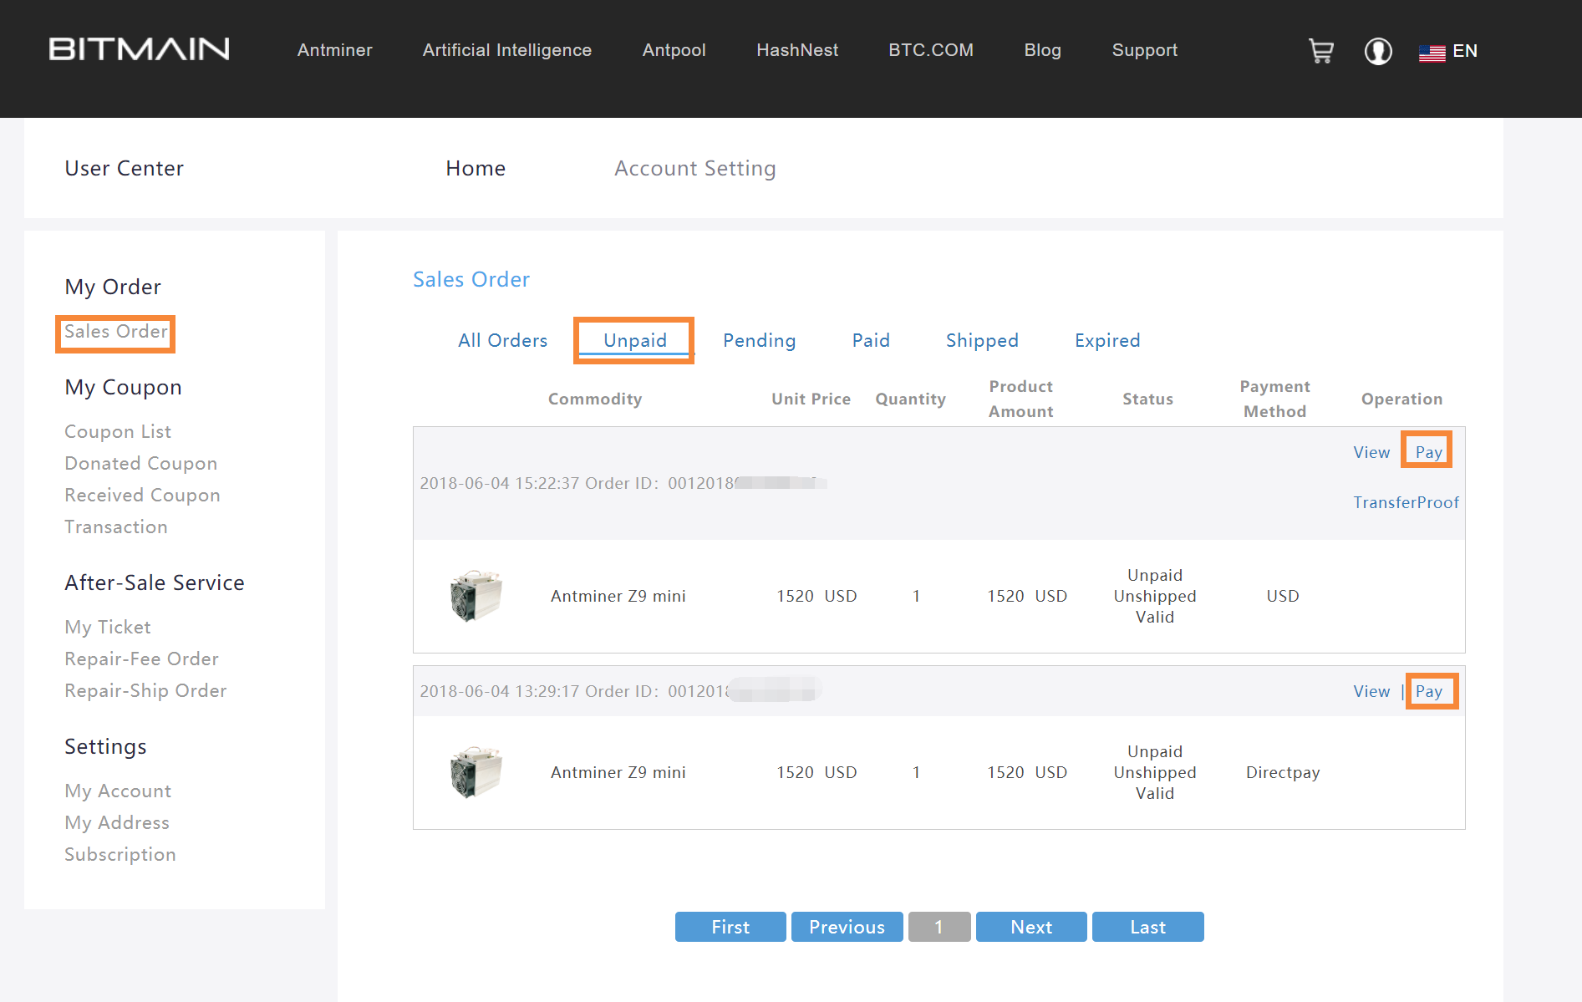1582x1002 pixels.
Task: Click the US flag language icon
Action: point(1432,53)
